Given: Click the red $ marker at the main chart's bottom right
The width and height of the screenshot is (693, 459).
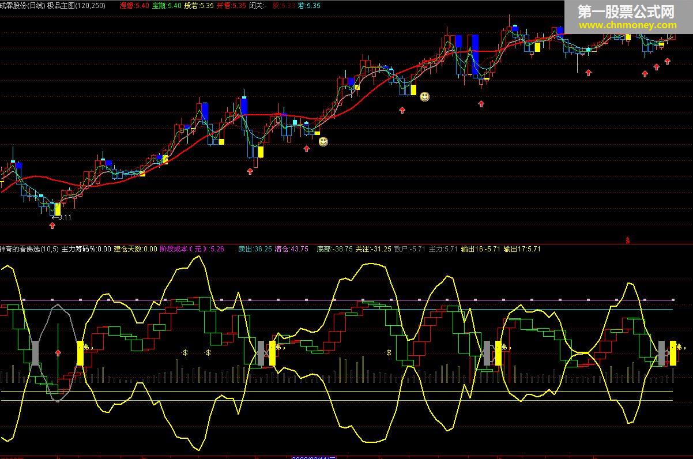Looking at the screenshot, I should pyautogui.click(x=627, y=240).
